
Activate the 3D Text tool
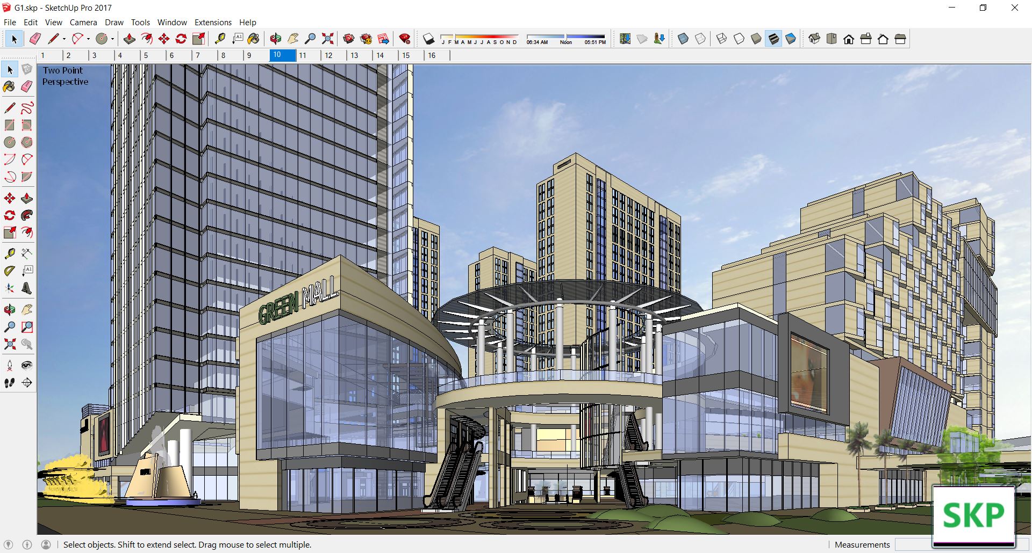click(x=27, y=288)
